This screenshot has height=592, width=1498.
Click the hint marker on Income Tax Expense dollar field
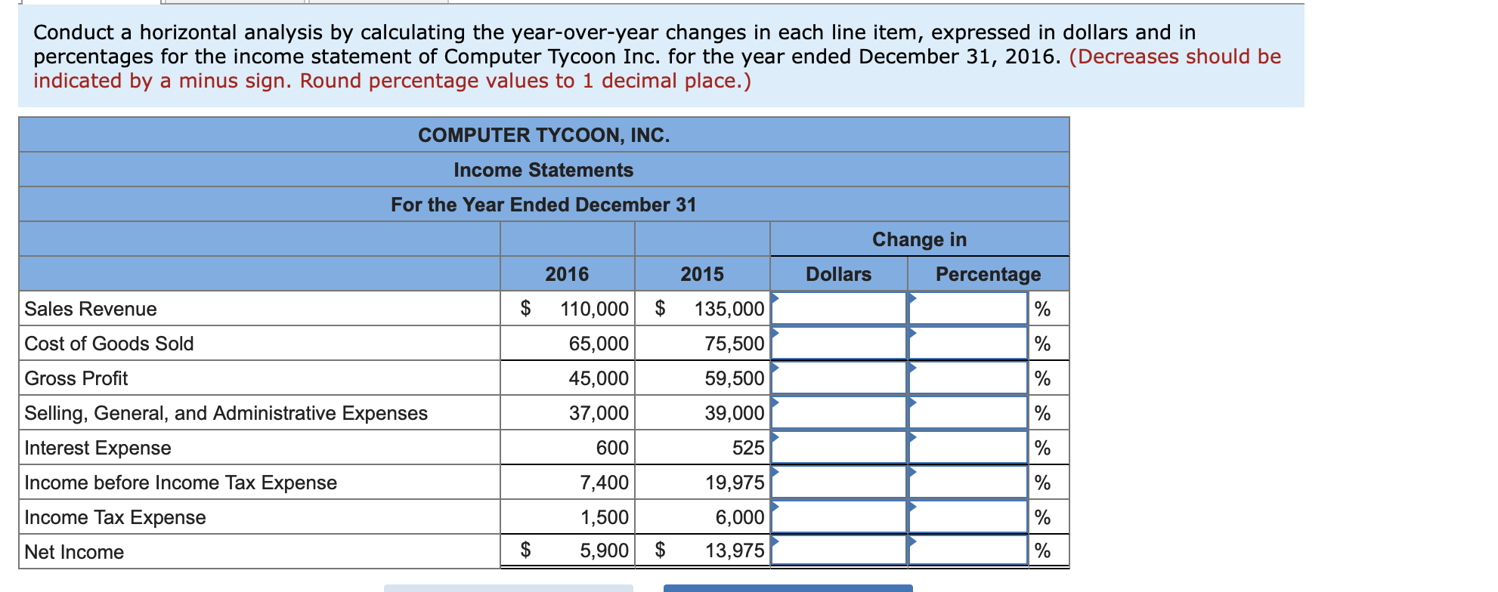[773, 507]
